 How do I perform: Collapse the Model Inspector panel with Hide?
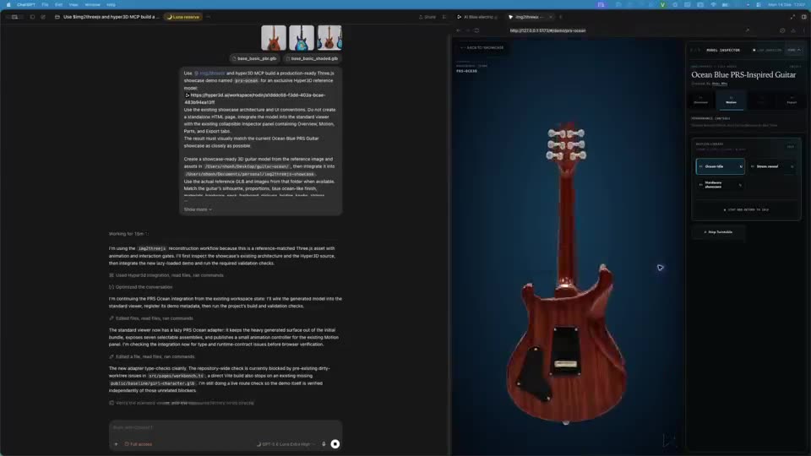tap(793, 50)
